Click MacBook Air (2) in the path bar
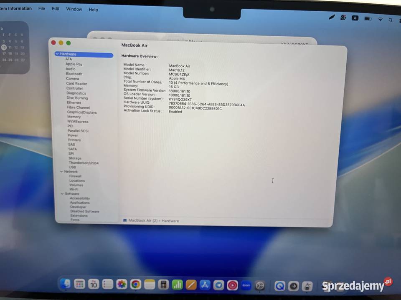This screenshot has width=401, height=300. coord(143,220)
